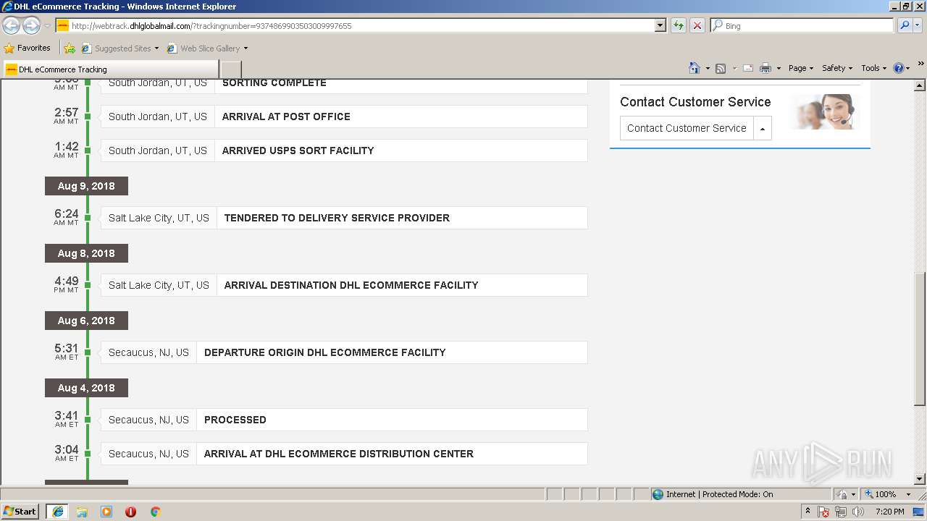
Task: Click the scrollbar down arrow
Action: pos(920,479)
